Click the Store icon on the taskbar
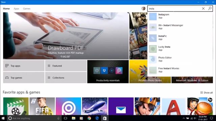The image size is (216, 121). point(105,118)
